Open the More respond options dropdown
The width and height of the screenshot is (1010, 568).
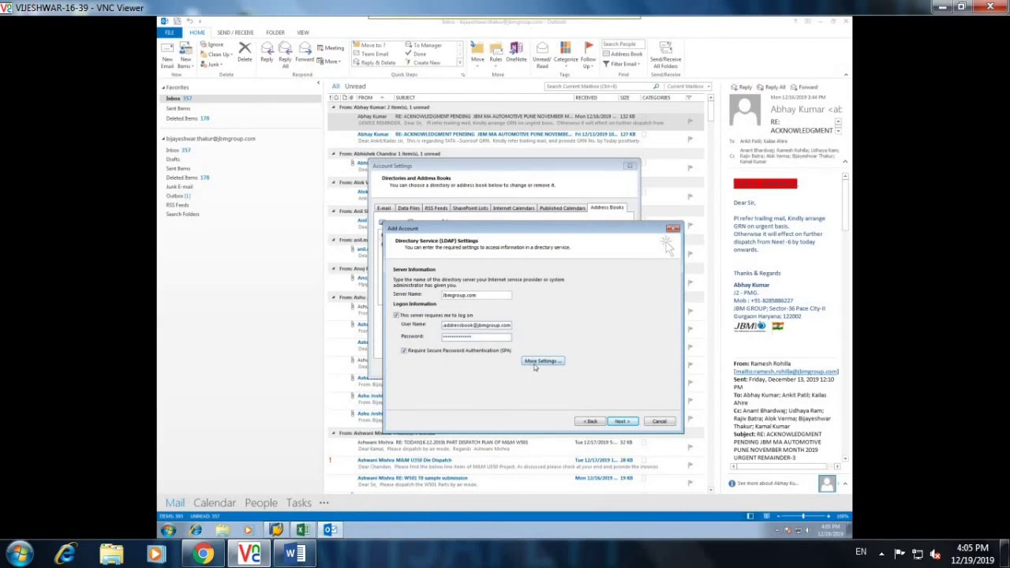pos(329,62)
